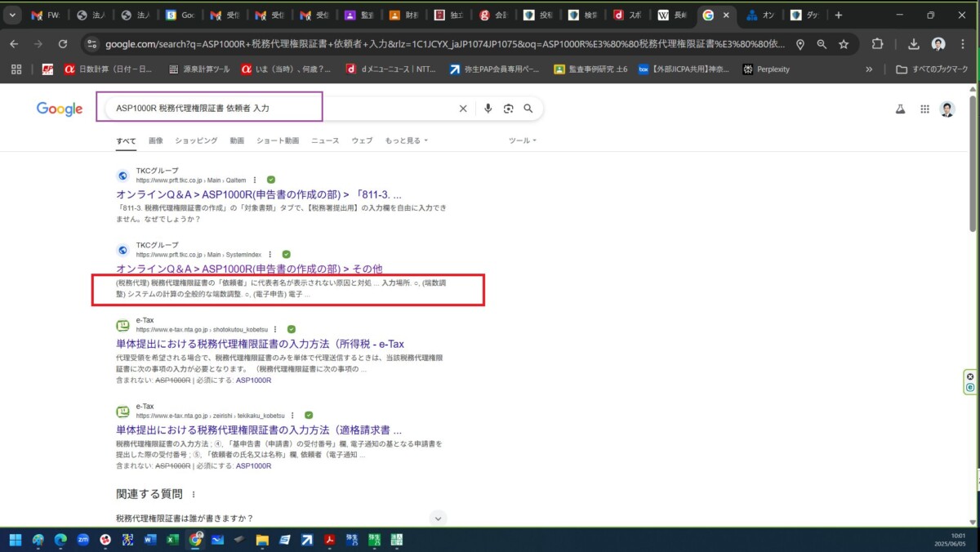Open more options for e-Tax tekikaku_kobetsu result
This screenshot has width=980, height=552.
292,415
